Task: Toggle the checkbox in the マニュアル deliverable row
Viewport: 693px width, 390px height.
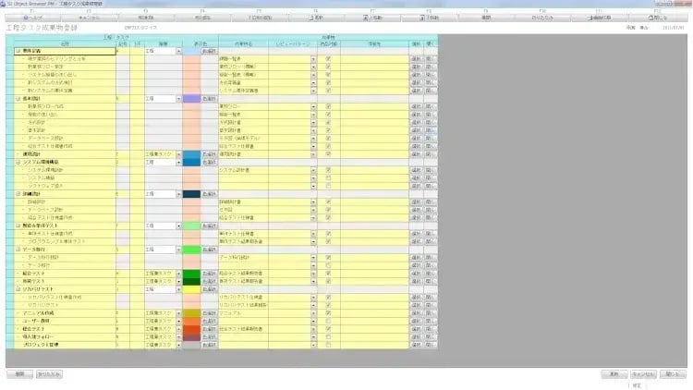Action: [328, 313]
